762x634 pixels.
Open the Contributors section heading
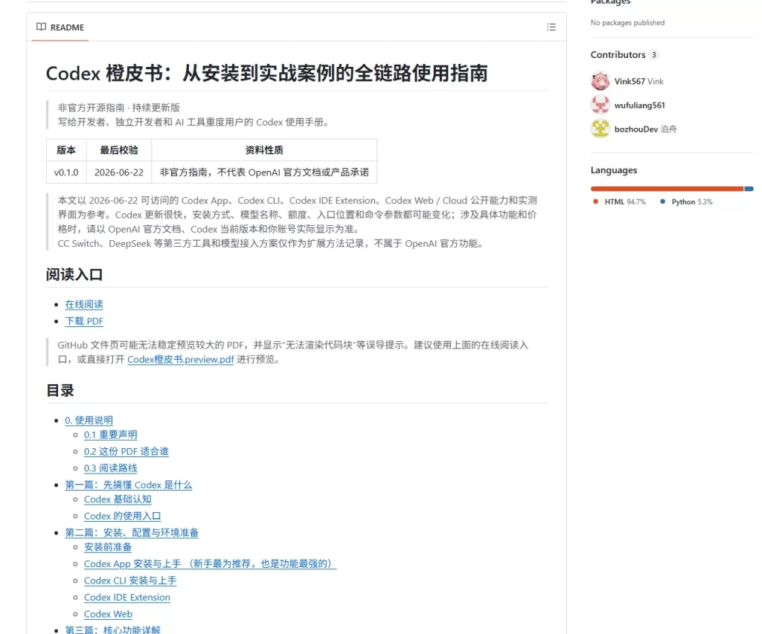click(x=618, y=55)
